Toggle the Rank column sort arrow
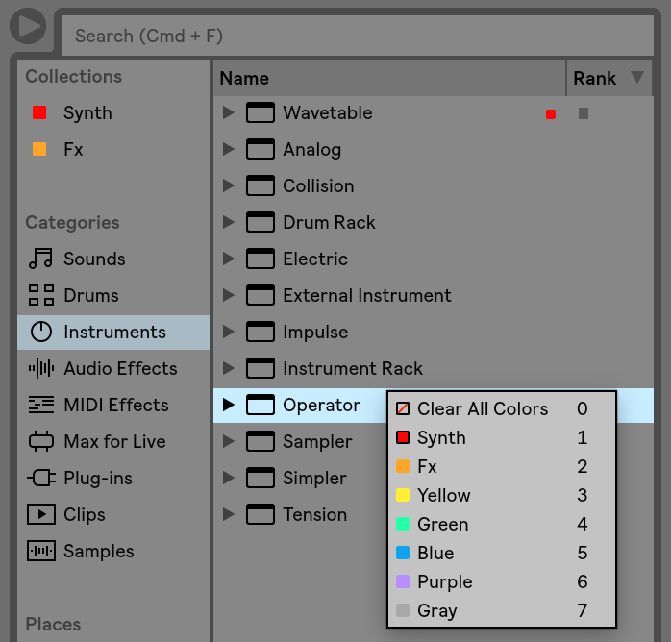The height and width of the screenshot is (642, 671). (x=637, y=78)
